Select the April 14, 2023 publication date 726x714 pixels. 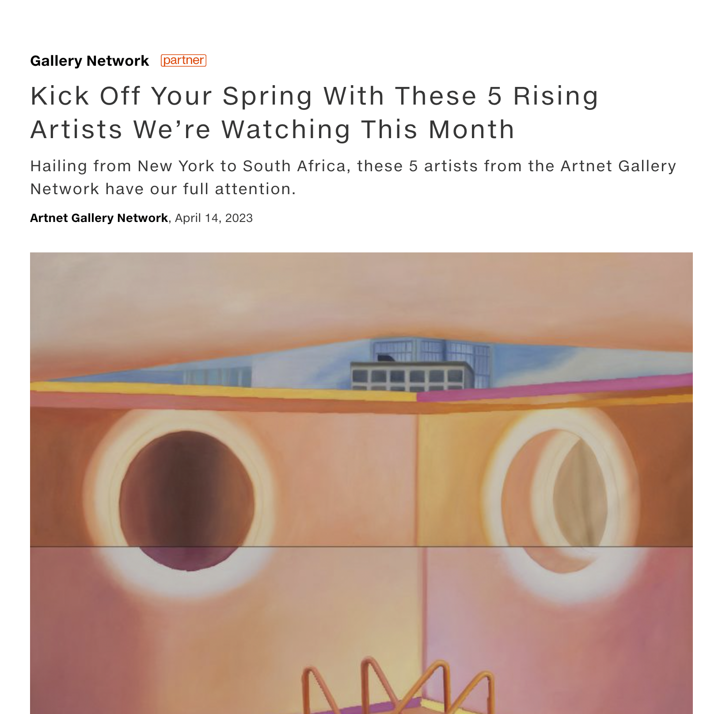pyautogui.click(x=214, y=218)
